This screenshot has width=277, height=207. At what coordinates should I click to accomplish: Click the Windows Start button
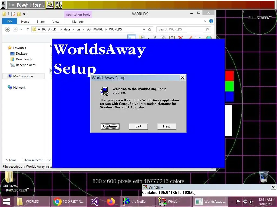pos(6,202)
